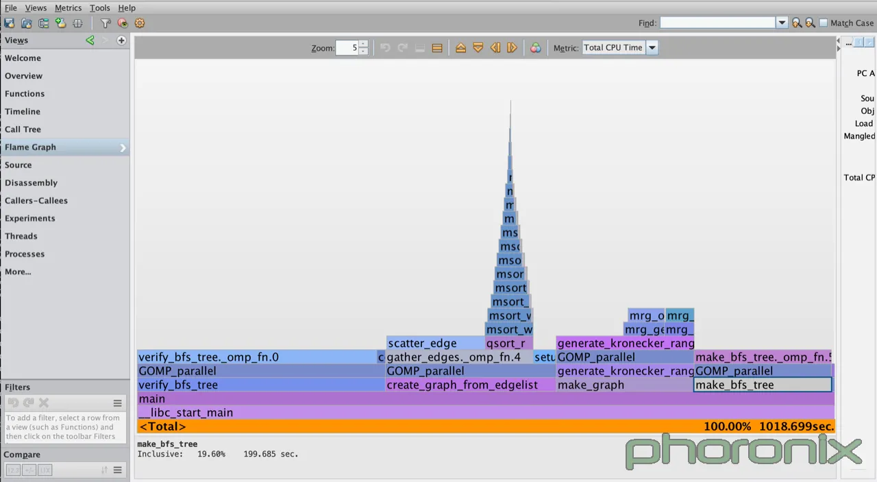
Task: Open the File menu
Action: pos(11,8)
